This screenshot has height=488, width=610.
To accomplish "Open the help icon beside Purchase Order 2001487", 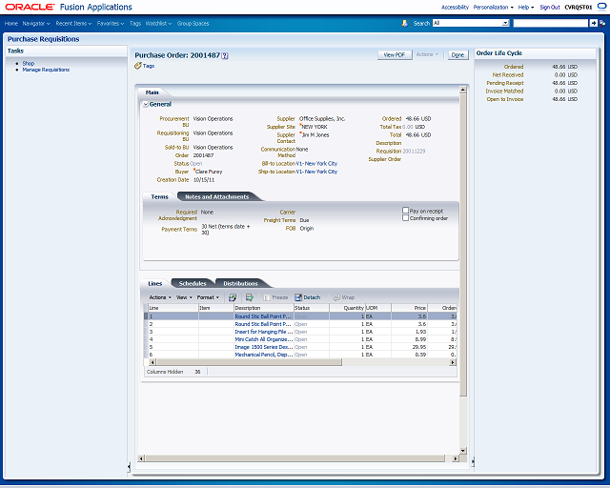I will coord(225,55).
